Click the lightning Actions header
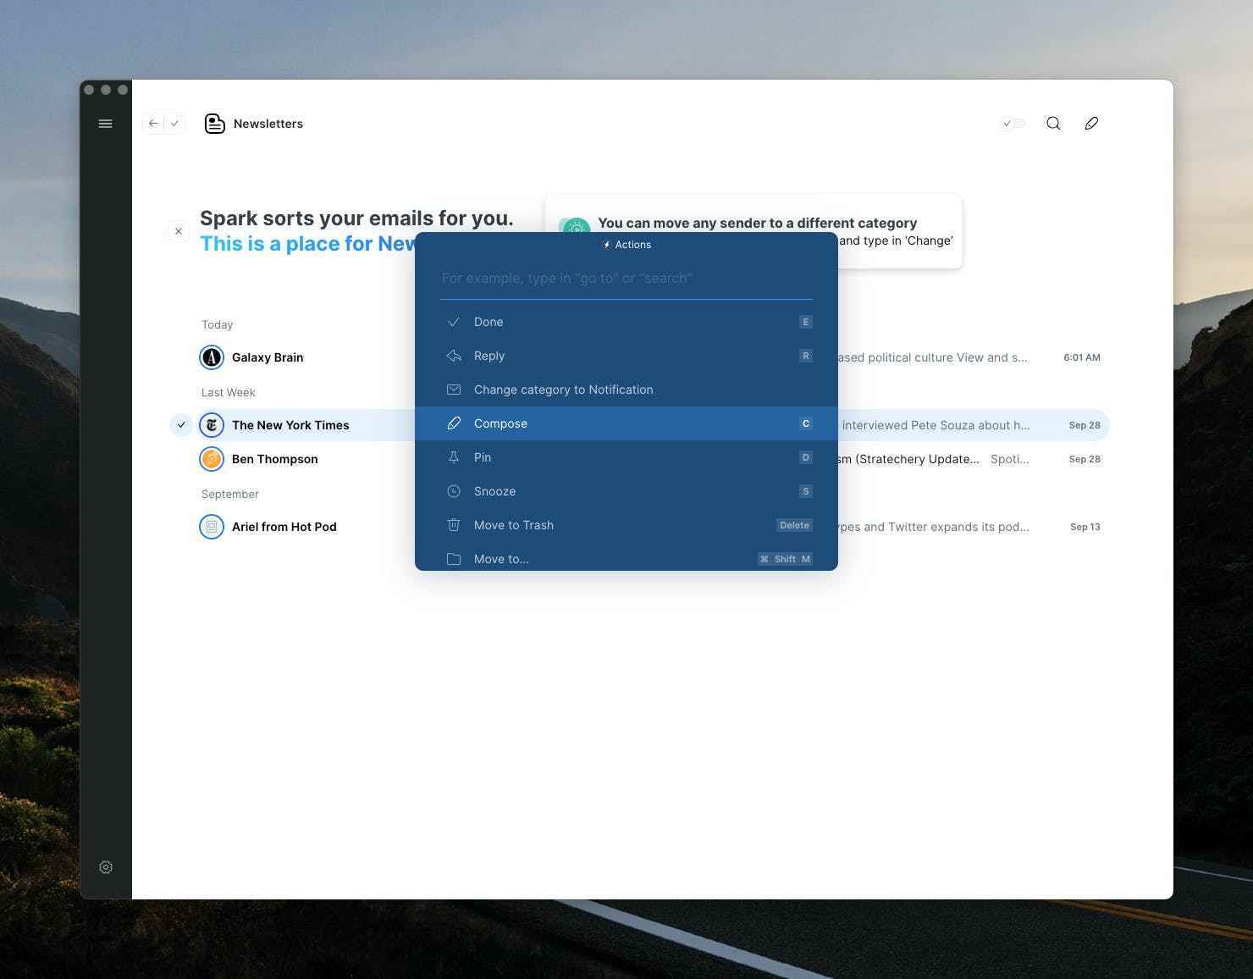The height and width of the screenshot is (979, 1253). (626, 245)
